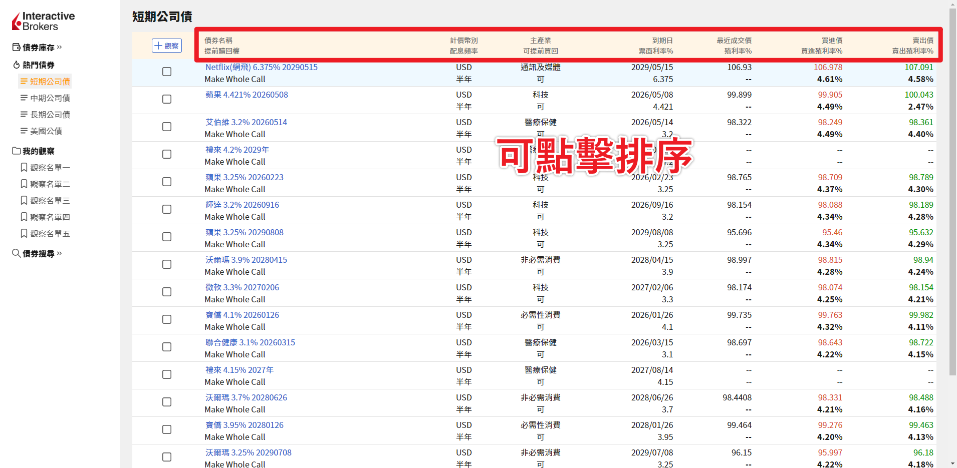Click bookmark icon for 觀察名單二

click(24, 184)
